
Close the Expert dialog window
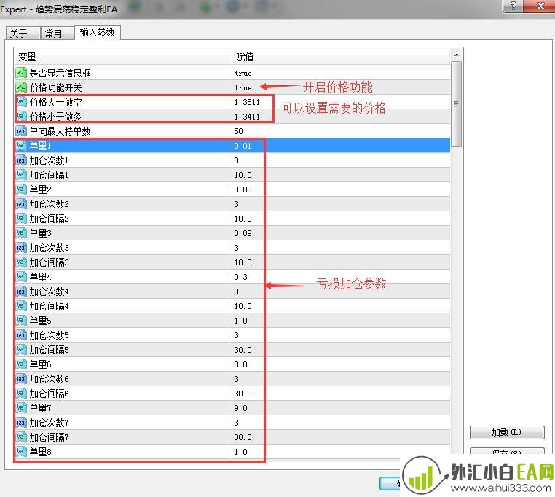point(540,6)
